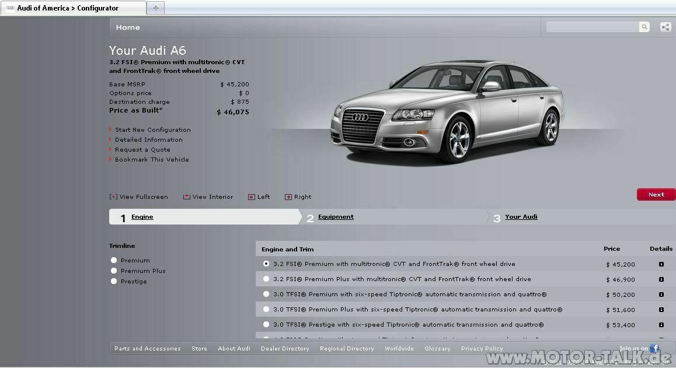676x368 pixels.
Task: Click the Destination charge $875 value
Action: tap(240, 102)
